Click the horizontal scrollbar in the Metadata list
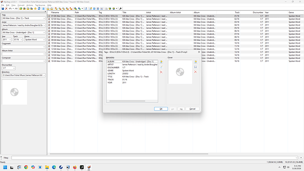This screenshot has height=171, width=304. [127, 101]
